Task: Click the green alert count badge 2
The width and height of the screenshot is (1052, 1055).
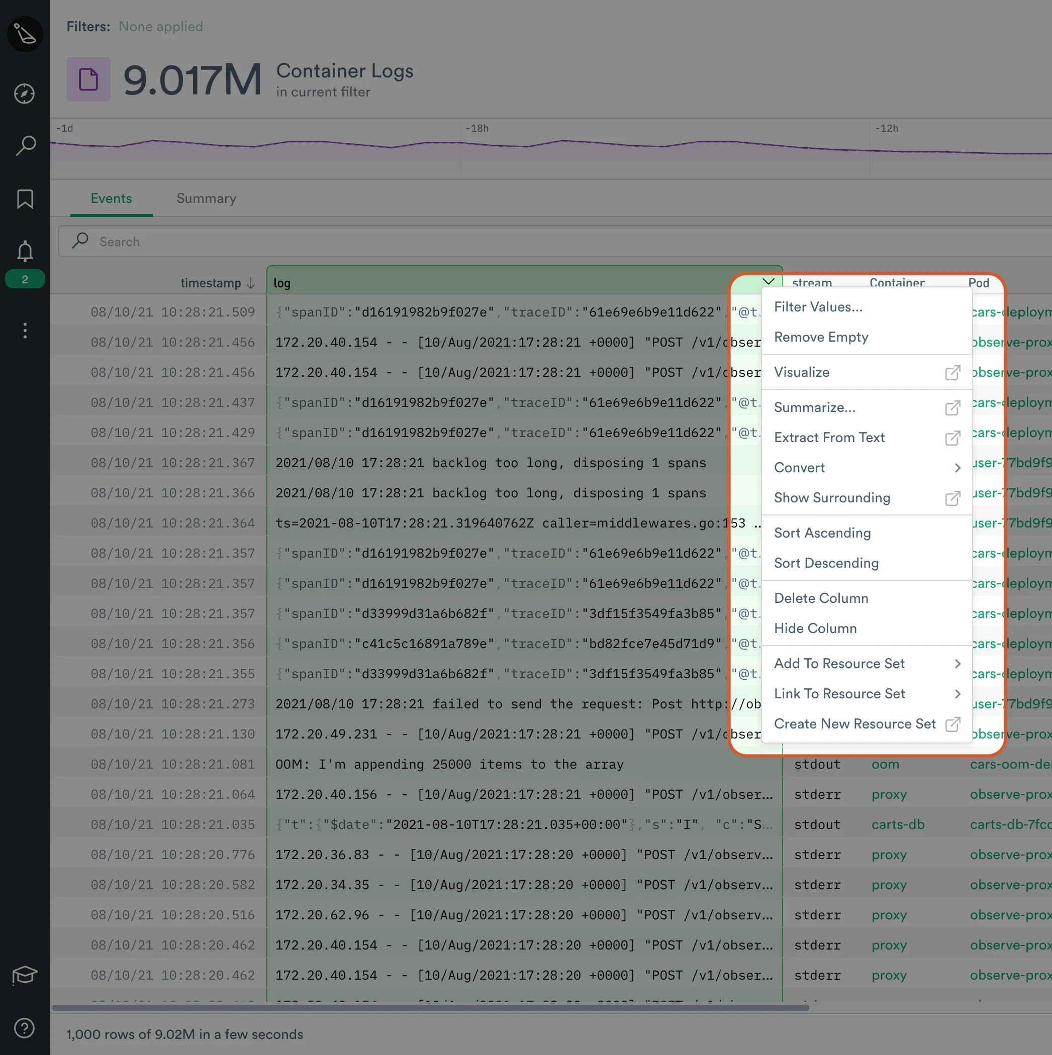Action: (x=25, y=280)
